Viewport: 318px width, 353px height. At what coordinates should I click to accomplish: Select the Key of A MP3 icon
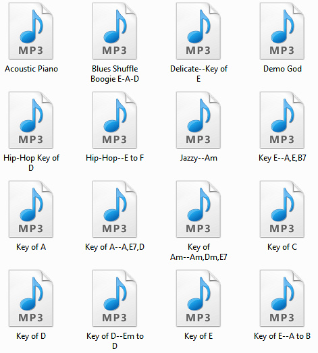[x=31, y=209]
